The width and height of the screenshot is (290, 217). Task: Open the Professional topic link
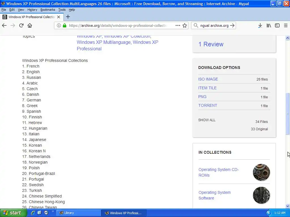tap(89, 49)
